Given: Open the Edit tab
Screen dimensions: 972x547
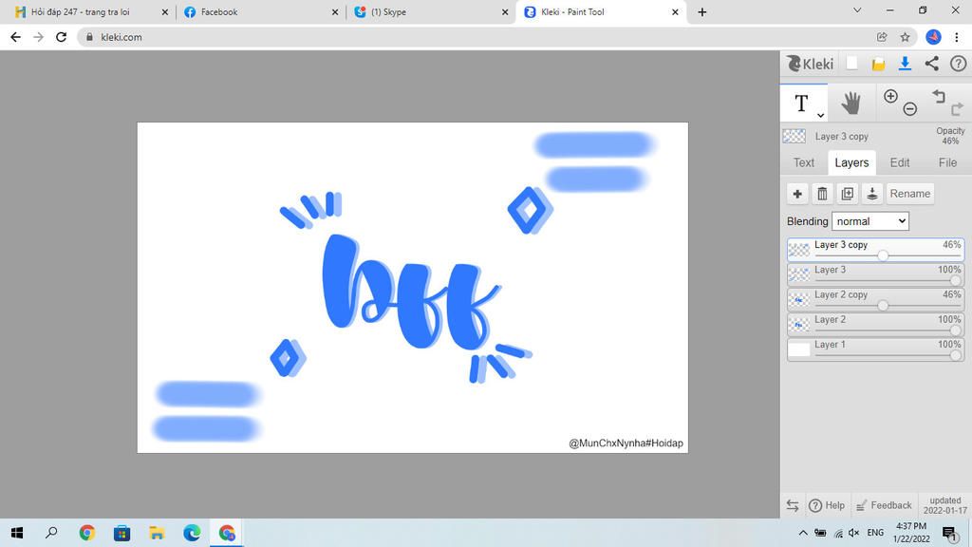Looking at the screenshot, I should pos(900,162).
